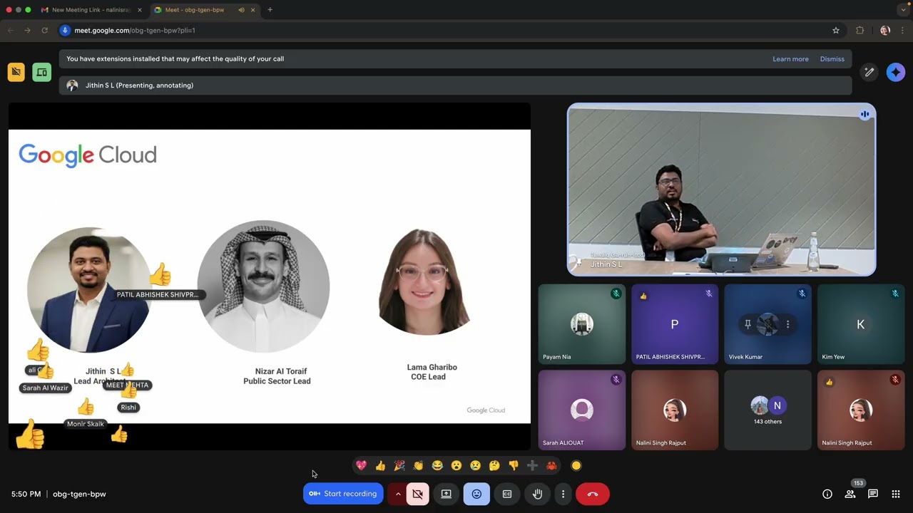Send the party popper emoji reaction
The image size is (913, 513).
click(399, 466)
